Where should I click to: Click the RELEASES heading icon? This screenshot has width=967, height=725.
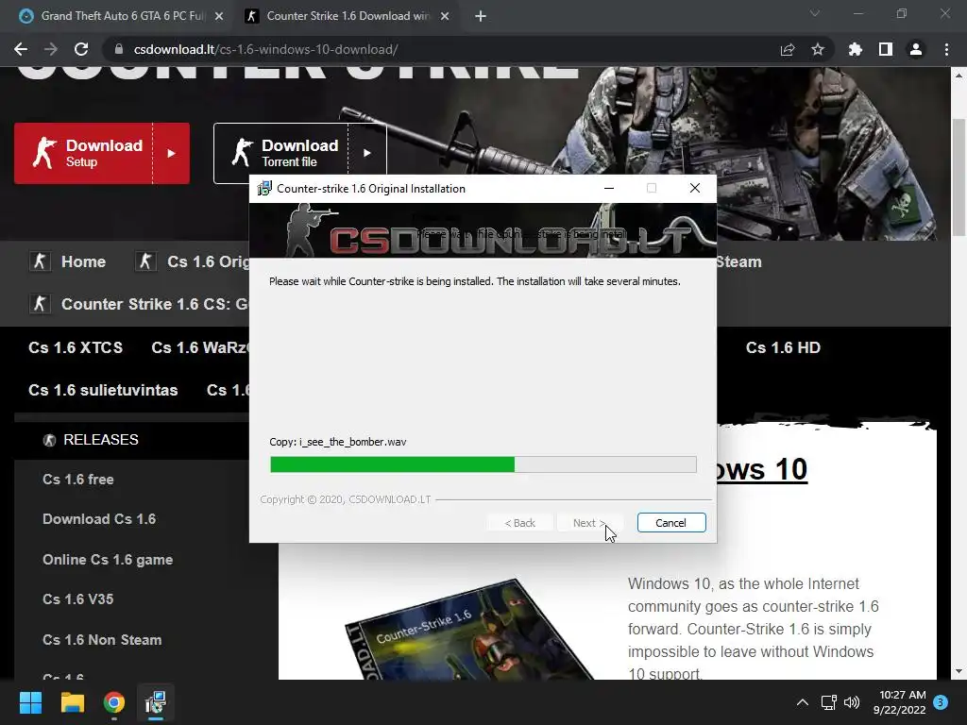pos(49,440)
